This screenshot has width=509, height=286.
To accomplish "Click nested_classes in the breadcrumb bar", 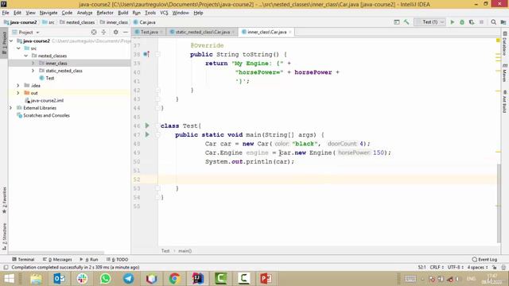I will click(80, 22).
